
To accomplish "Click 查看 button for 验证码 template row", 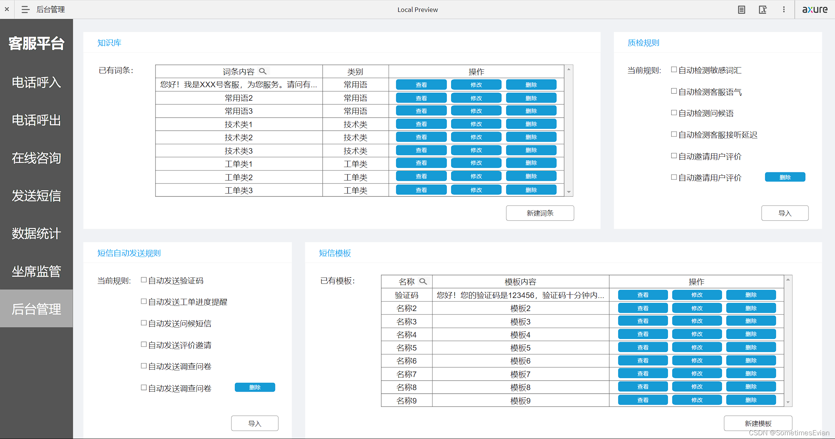I will click(x=643, y=295).
